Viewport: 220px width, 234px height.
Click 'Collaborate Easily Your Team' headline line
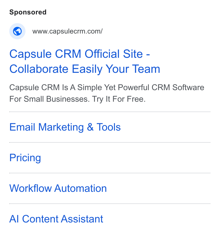pyautogui.click(x=85, y=69)
